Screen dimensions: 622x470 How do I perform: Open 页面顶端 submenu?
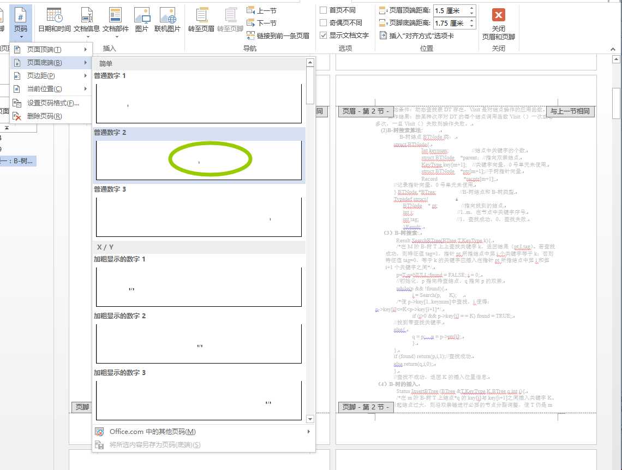coord(51,50)
